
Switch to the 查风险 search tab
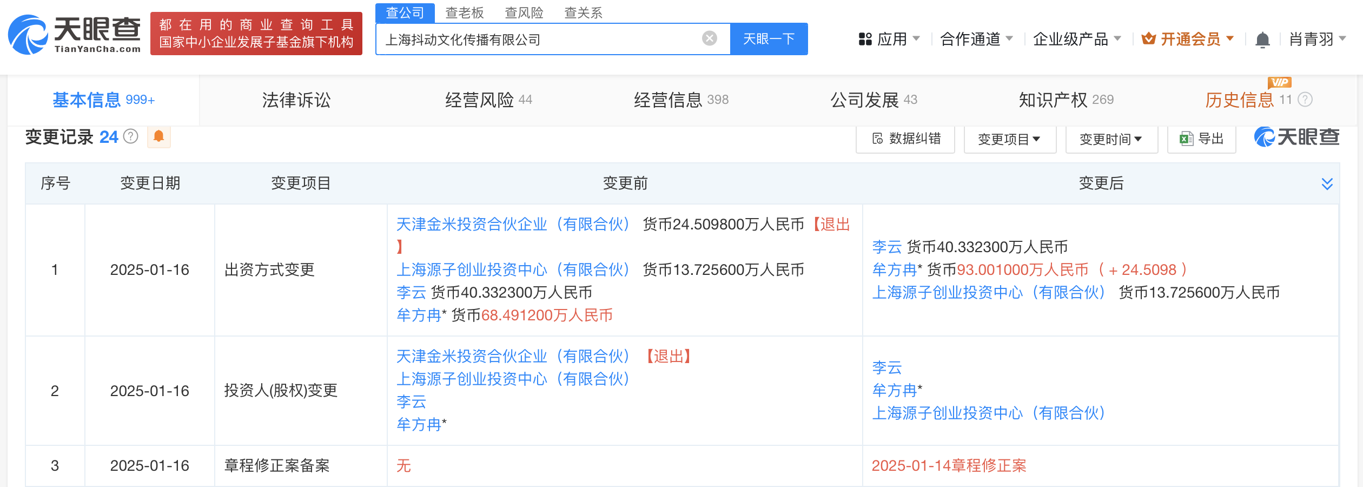(x=524, y=12)
